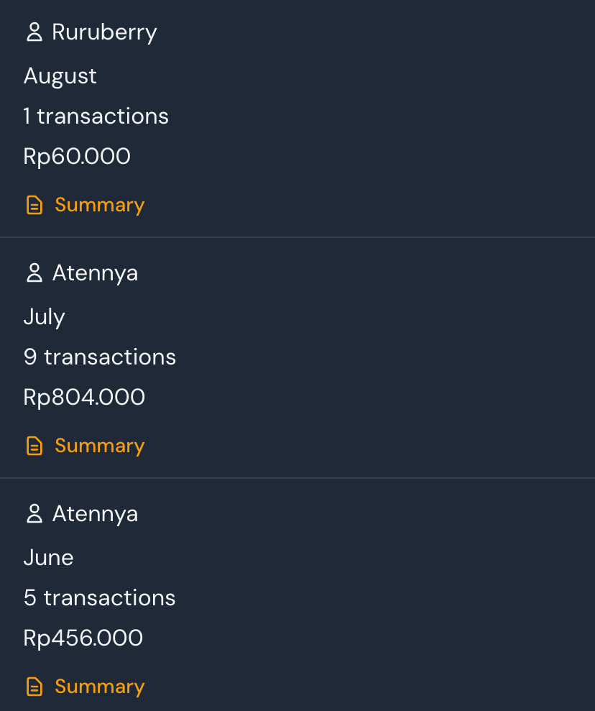Click the document icon for July's Summary
595x711 pixels.
point(34,446)
